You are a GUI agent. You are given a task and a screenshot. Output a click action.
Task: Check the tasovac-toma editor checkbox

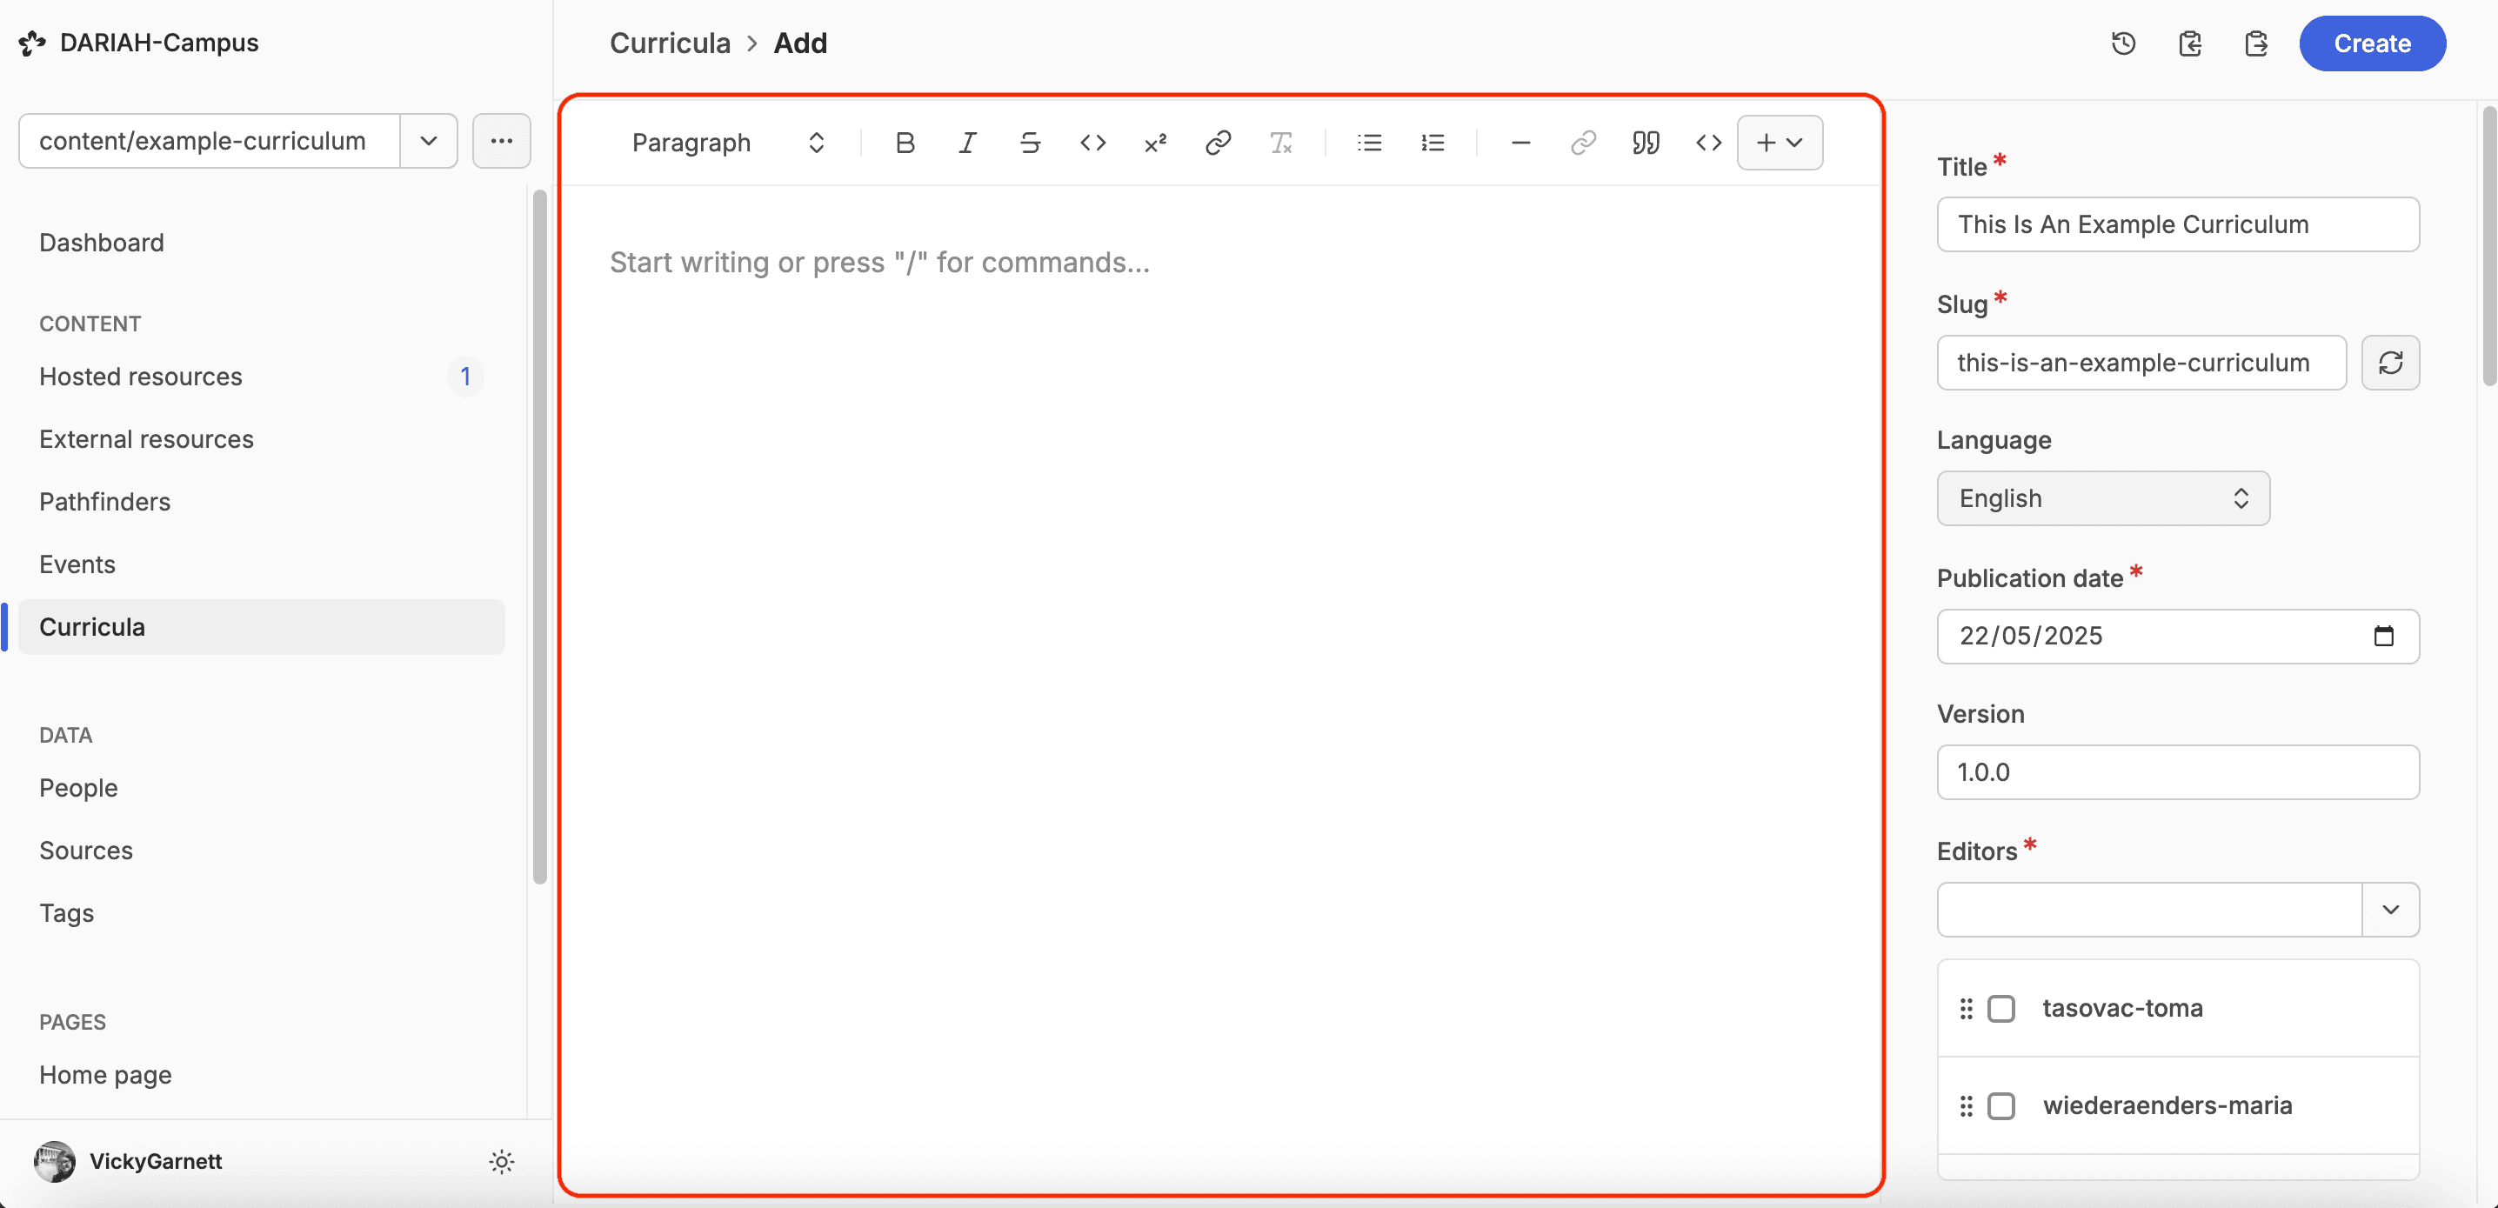pyautogui.click(x=2000, y=1008)
